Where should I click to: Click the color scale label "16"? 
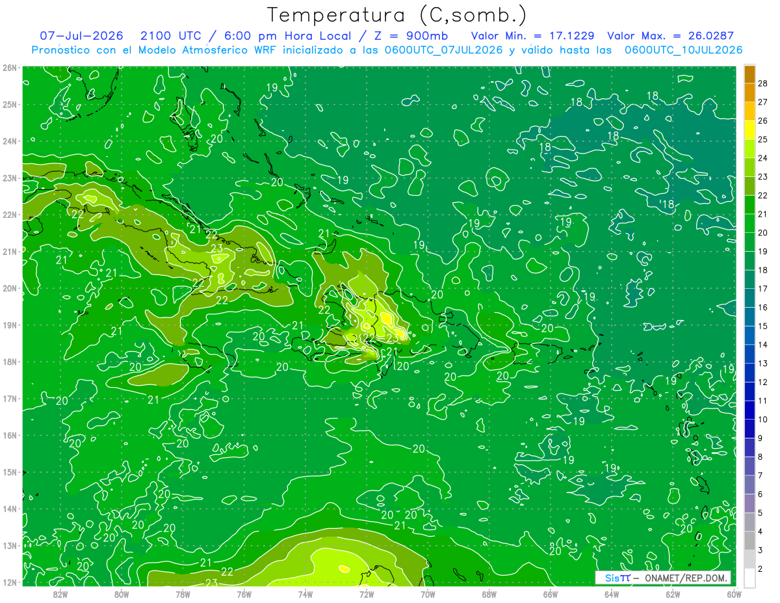762,307
